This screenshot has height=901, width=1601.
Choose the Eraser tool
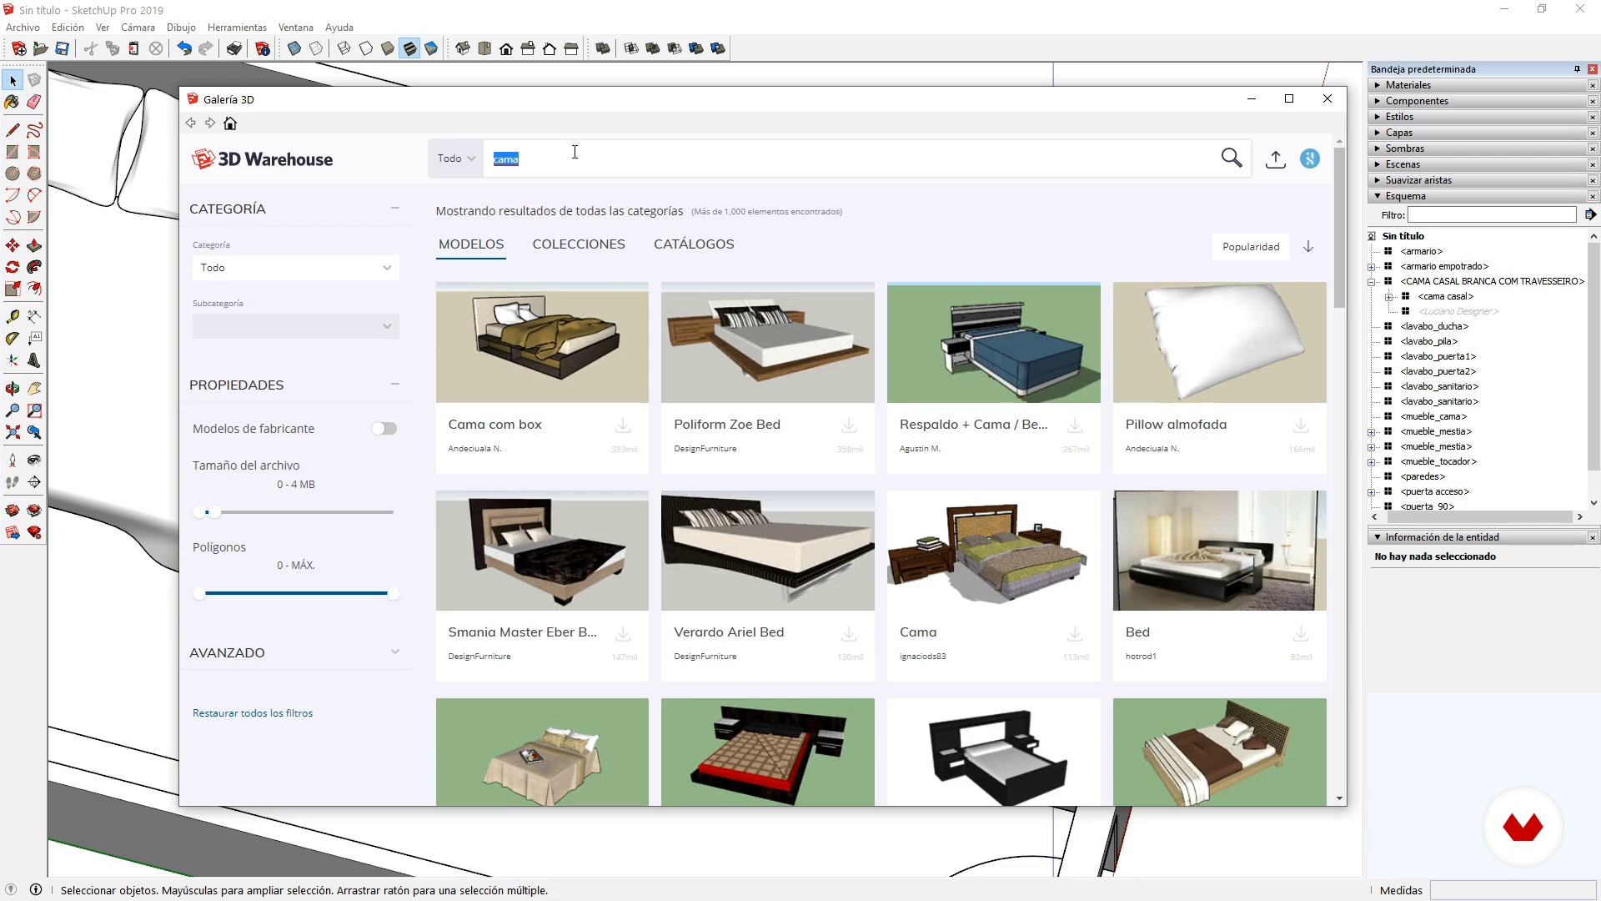[x=34, y=102]
